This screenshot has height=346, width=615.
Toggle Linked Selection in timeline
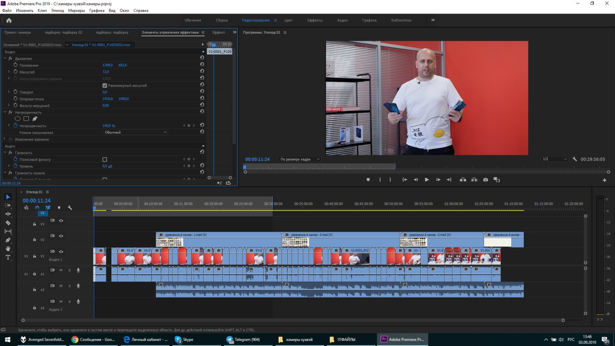(x=48, y=208)
